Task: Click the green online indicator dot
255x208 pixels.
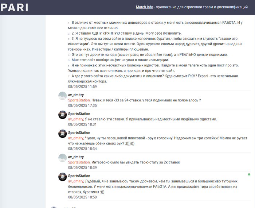Action: (x=249, y=174)
